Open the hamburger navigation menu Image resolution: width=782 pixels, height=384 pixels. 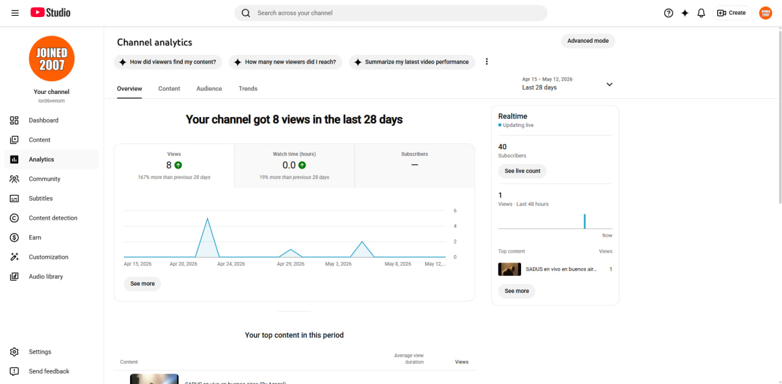point(15,13)
